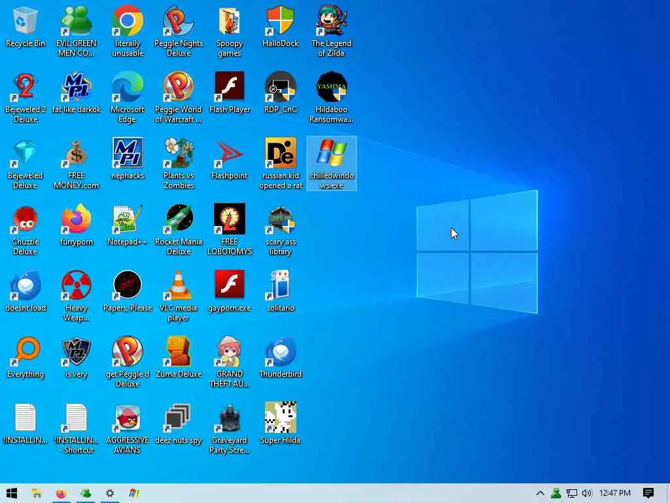Open the network status tray icon
Viewport: 670px width, 503px height.
(x=572, y=493)
